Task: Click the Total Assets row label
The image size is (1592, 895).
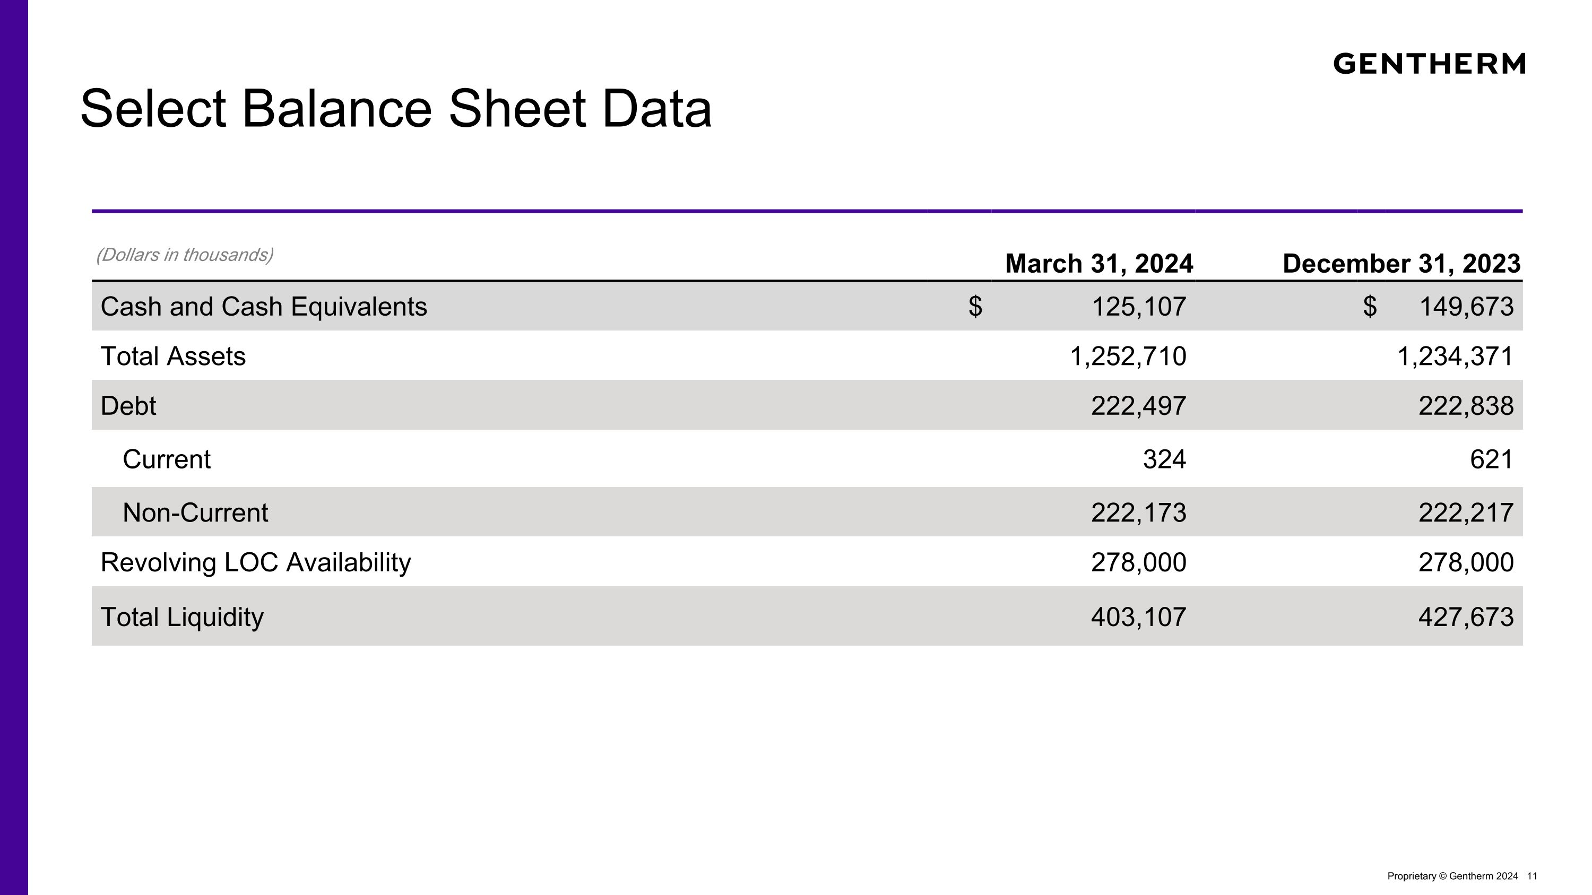Action: coord(173,357)
